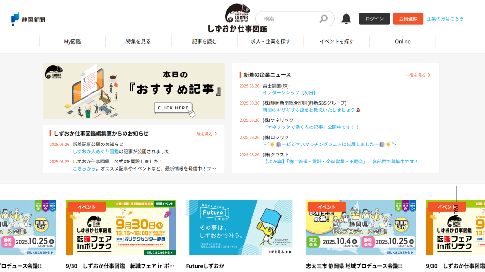Open the こちらから link in notices
The image size is (485, 272).
pos(84,169)
